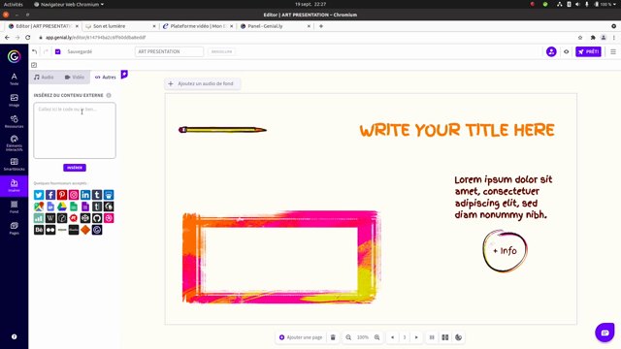The width and height of the screenshot is (621, 349).
Task: Open the hamburger menu at top right
Action: coord(613,51)
